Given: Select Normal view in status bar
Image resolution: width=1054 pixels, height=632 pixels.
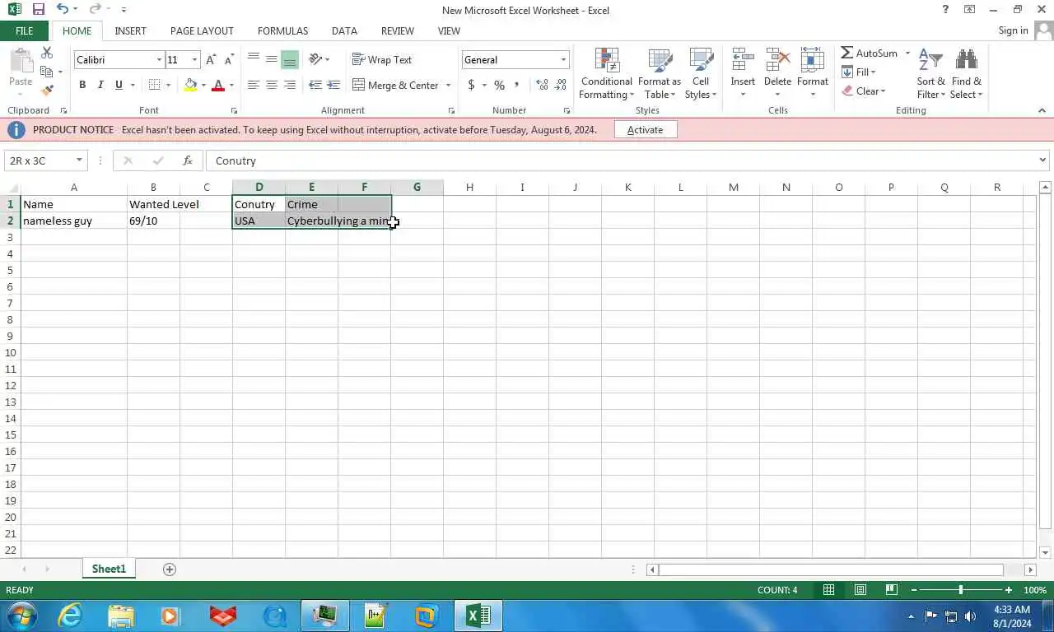Looking at the screenshot, I should click(828, 590).
